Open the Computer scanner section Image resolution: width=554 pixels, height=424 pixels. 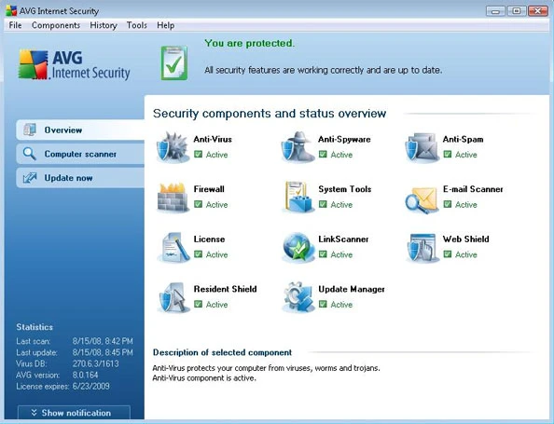pos(80,154)
